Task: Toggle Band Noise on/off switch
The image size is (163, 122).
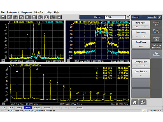Action: (x=141, y=37)
